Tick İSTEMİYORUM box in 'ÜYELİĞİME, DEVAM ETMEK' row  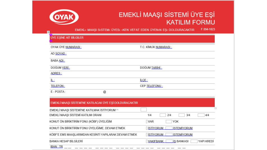pyautogui.click(x=169, y=128)
